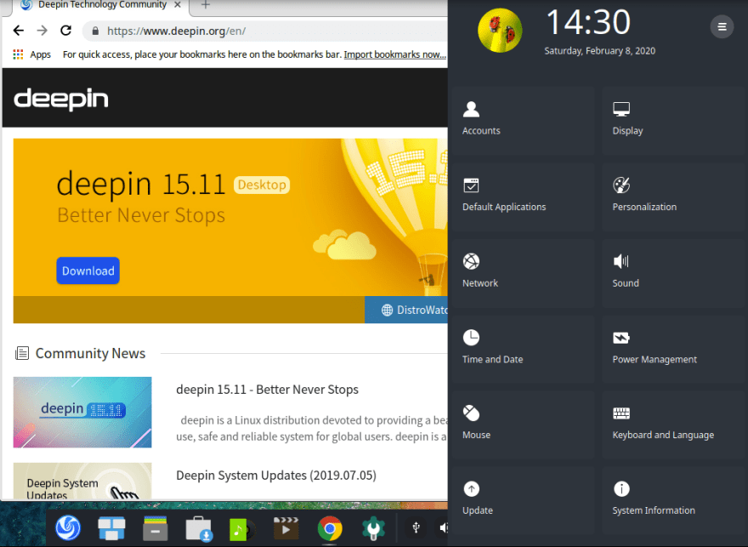This screenshot has width=748, height=547.
Task: Click the 14:30 clock display
Action: 588,22
